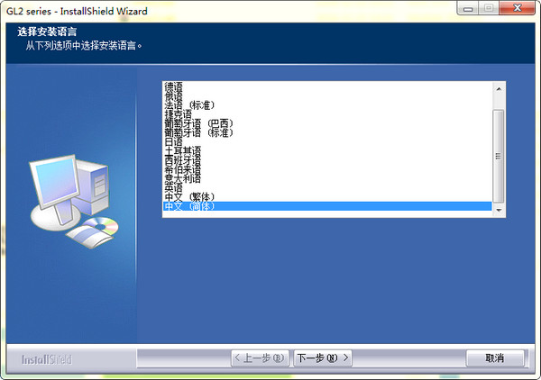Pick 捷克语 from the list
This screenshot has width=541, height=380.
pyautogui.click(x=327, y=113)
